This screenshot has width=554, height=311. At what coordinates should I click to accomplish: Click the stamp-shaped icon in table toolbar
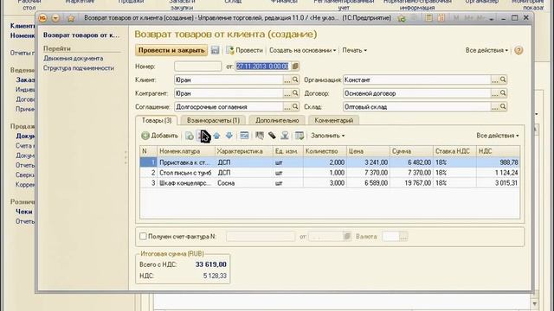[x=285, y=136]
